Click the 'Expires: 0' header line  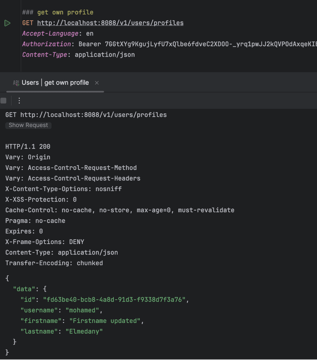pos(24,231)
